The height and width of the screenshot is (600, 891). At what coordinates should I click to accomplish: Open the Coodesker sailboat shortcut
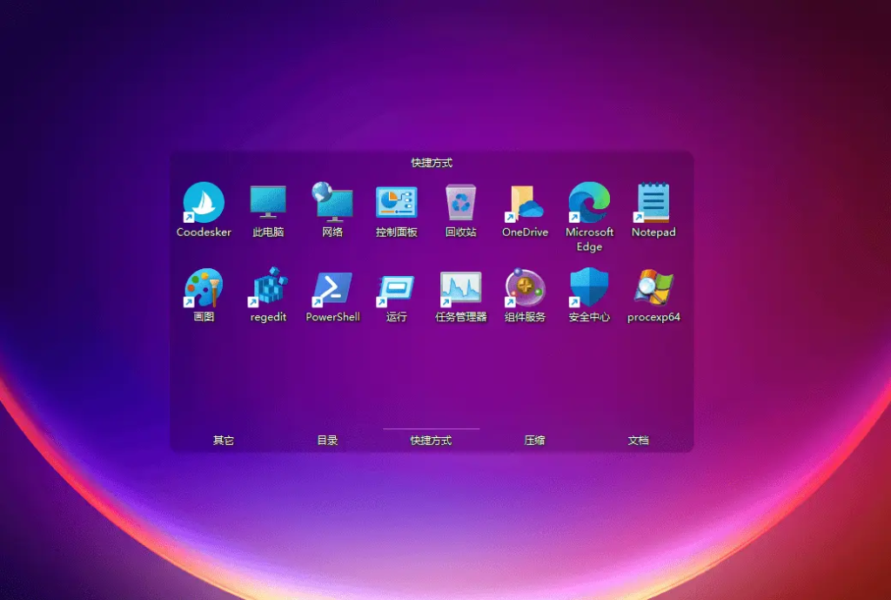coord(204,203)
